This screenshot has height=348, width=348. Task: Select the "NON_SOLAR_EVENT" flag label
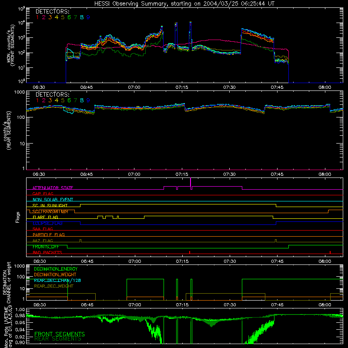pos(53,200)
